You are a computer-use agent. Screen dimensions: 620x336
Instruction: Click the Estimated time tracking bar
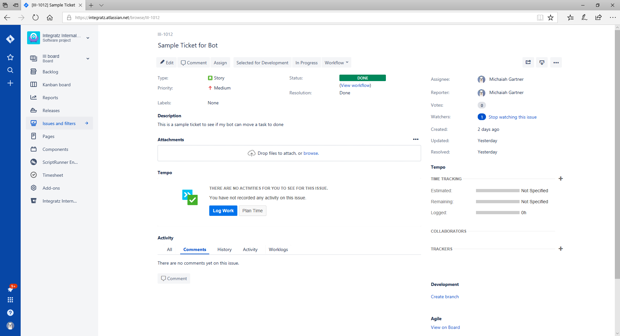tap(497, 191)
